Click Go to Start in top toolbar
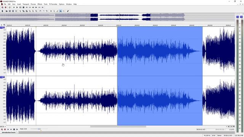This screenshot has height=137, width=244. [x=27, y=7]
